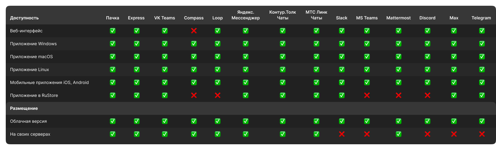Click Мобильные приложения iOS, Android row label
496x150 pixels.
49,83
